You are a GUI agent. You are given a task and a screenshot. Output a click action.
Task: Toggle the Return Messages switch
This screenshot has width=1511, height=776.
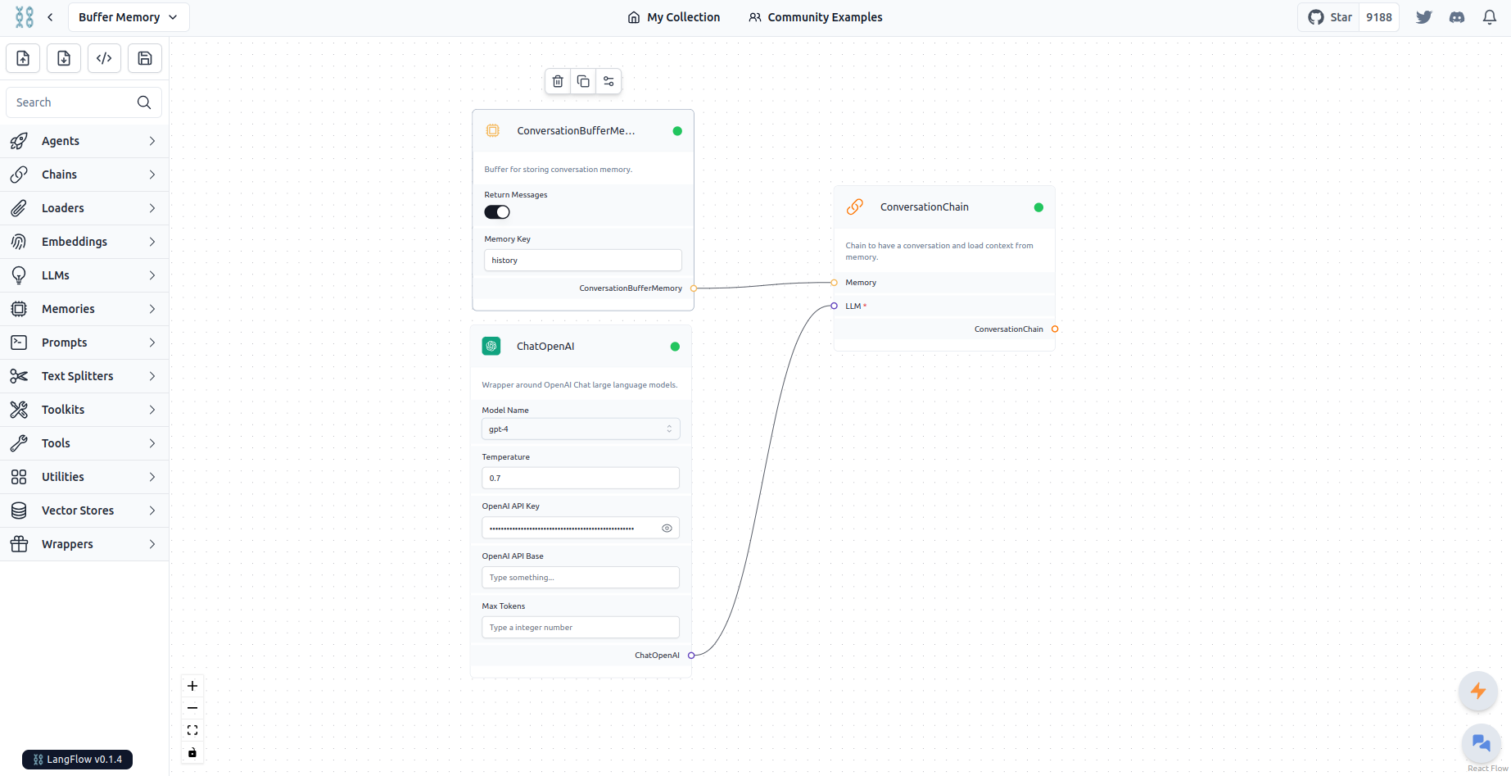coord(497,212)
